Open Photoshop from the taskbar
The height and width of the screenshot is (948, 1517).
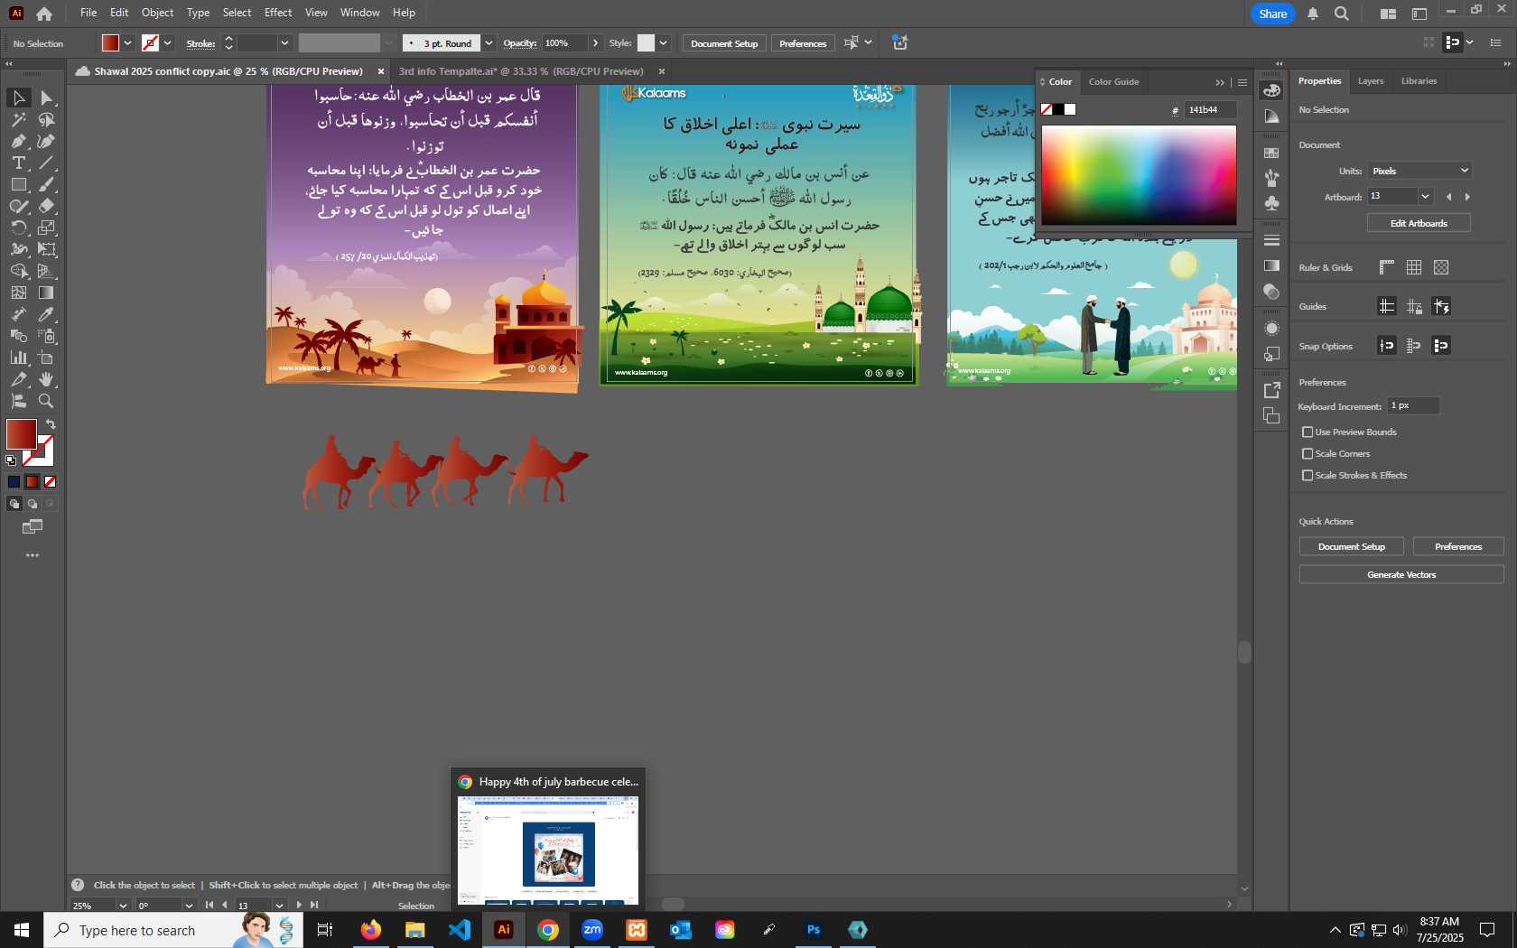click(814, 930)
